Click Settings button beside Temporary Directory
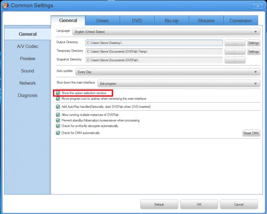This screenshot has height=214, width=267. (x=253, y=52)
